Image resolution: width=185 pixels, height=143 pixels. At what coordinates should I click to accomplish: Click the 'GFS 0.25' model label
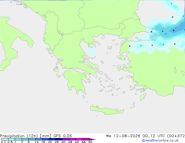62,136
